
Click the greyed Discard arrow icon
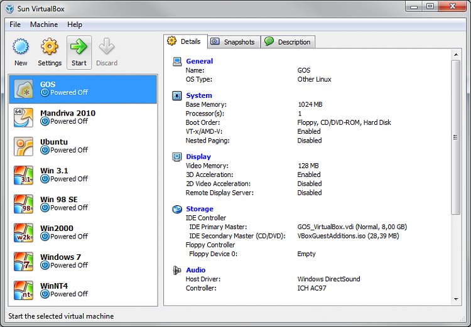[x=107, y=46]
